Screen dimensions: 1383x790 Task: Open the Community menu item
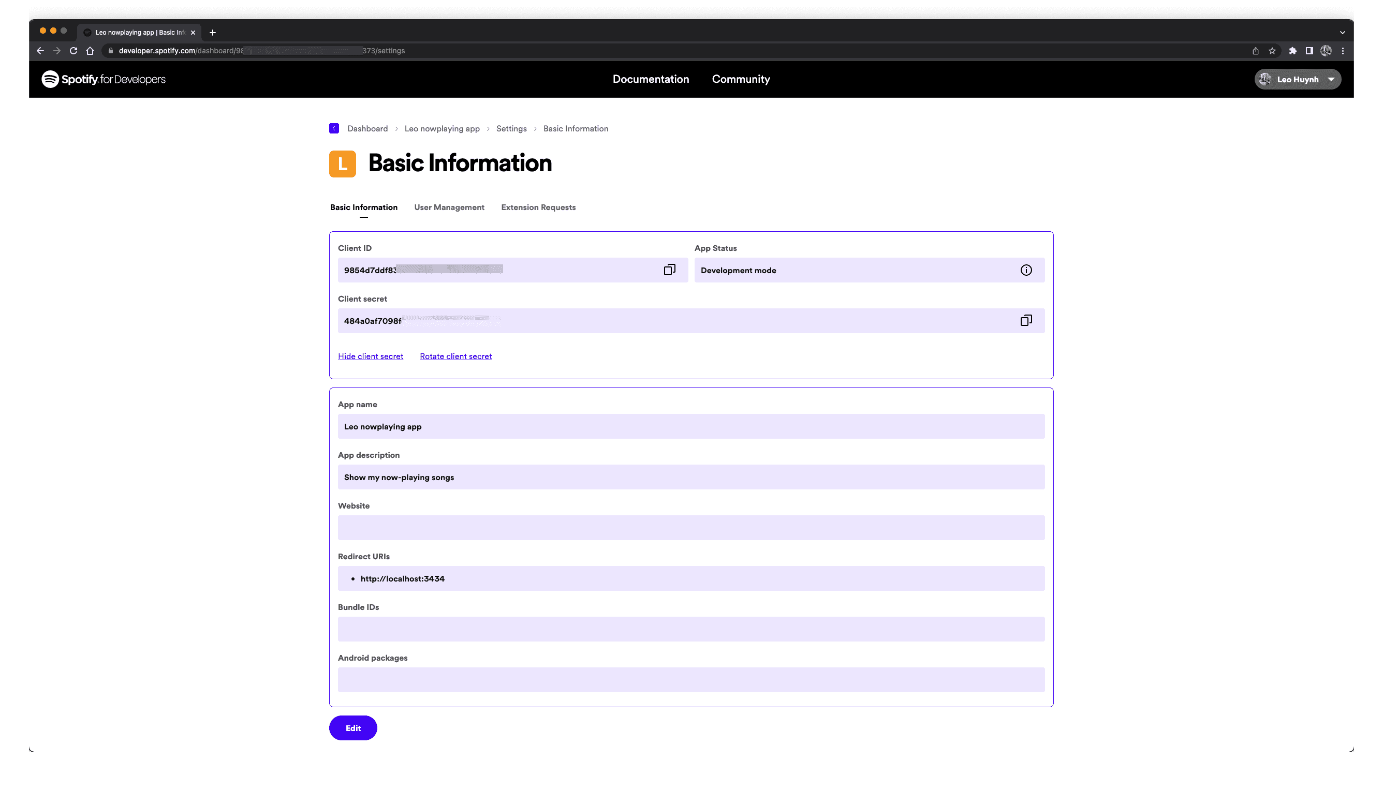[741, 79]
